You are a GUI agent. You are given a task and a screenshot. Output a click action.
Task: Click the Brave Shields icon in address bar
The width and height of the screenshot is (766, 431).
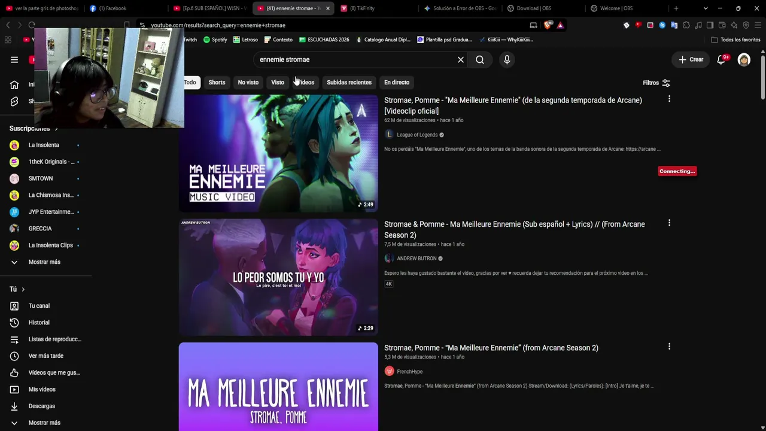(x=548, y=25)
